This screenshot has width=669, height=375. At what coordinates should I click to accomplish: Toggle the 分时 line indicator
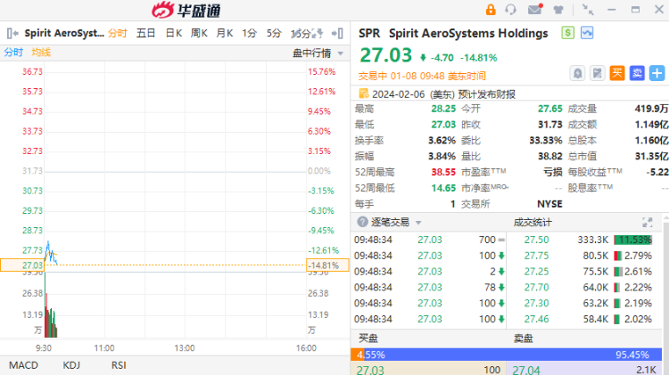pyautogui.click(x=12, y=53)
